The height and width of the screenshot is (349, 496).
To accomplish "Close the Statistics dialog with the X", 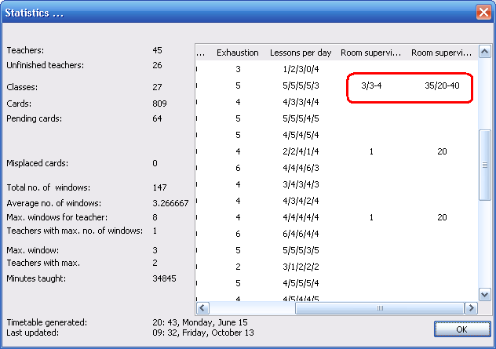I will 483,13.
